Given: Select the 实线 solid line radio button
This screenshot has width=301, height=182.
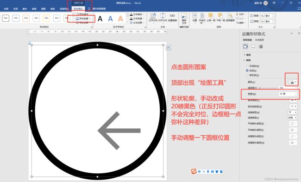Looking at the screenshot, I should coord(247,70).
